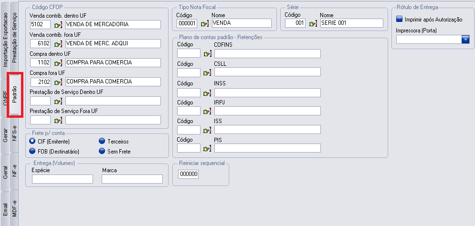Open search icon for Compra fora UF
Image resolution: width=475 pixels, height=226 pixels.
click(x=58, y=82)
